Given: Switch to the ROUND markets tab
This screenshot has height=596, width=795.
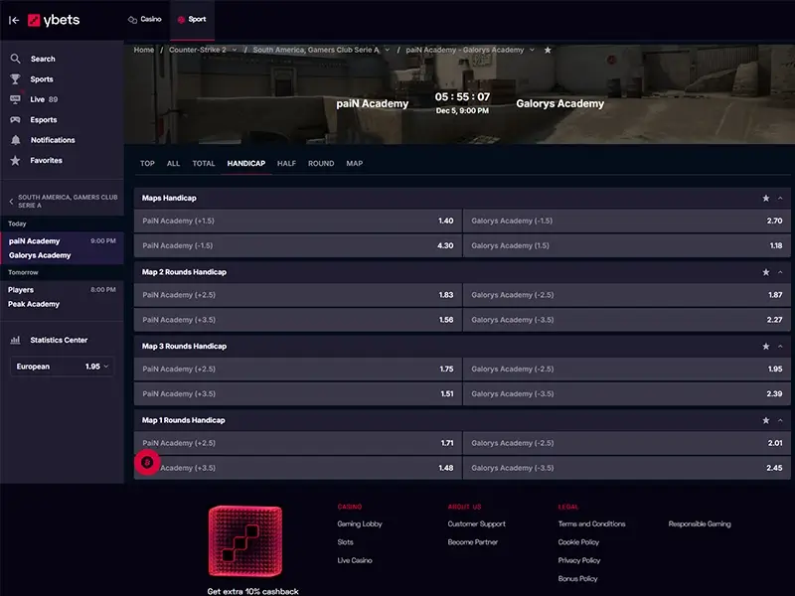Looking at the screenshot, I should [321, 163].
